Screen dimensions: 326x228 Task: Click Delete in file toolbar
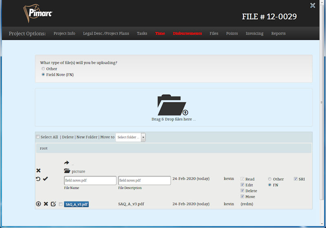tap(68, 137)
